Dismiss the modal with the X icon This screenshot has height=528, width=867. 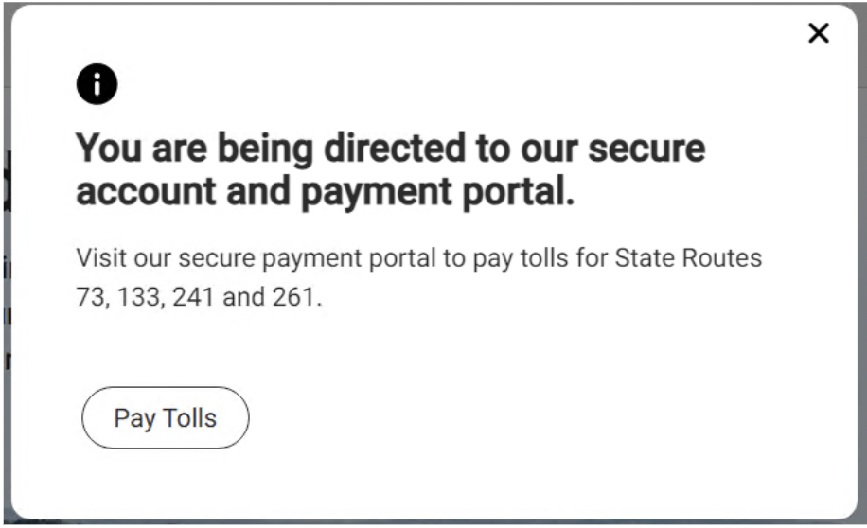pyautogui.click(x=818, y=34)
